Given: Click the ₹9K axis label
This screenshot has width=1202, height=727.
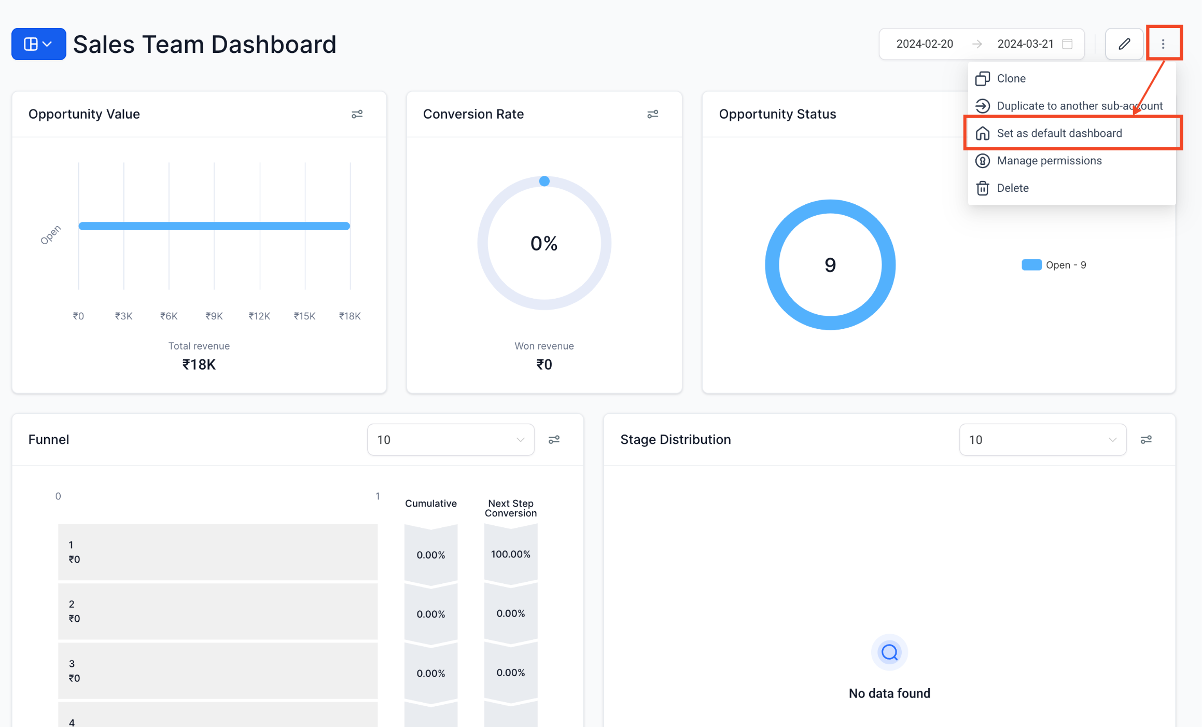Looking at the screenshot, I should 214,316.
